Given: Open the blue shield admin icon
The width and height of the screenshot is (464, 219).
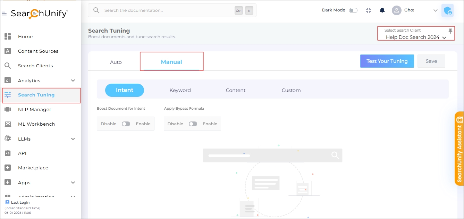Looking at the screenshot, I should pos(447,10).
